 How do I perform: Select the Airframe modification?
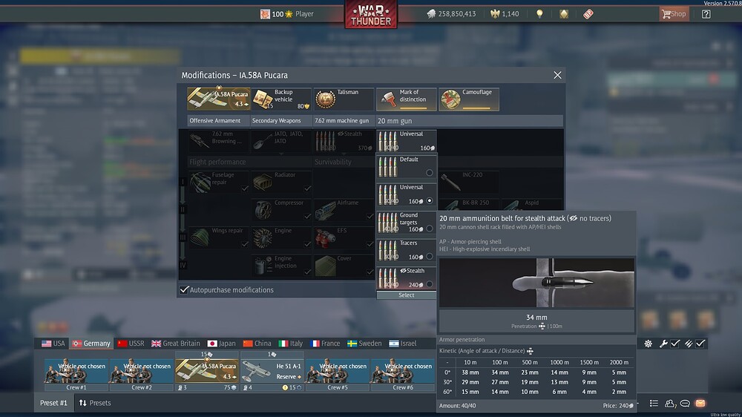pyautogui.click(x=343, y=210)
